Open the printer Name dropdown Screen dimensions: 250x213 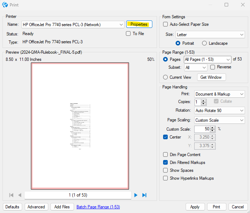click(73, 25)
